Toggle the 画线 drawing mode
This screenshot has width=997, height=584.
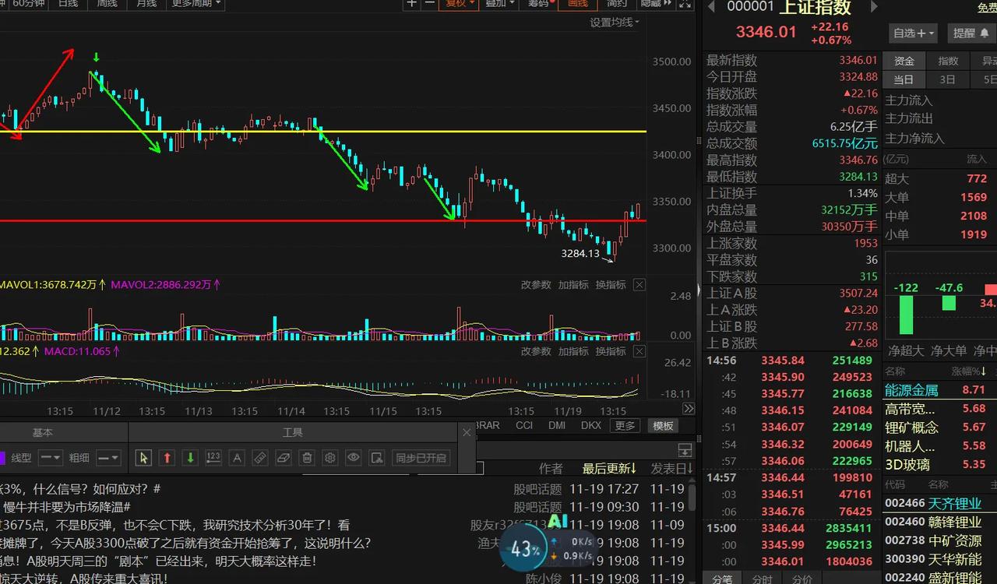click(x=577, y=4)
